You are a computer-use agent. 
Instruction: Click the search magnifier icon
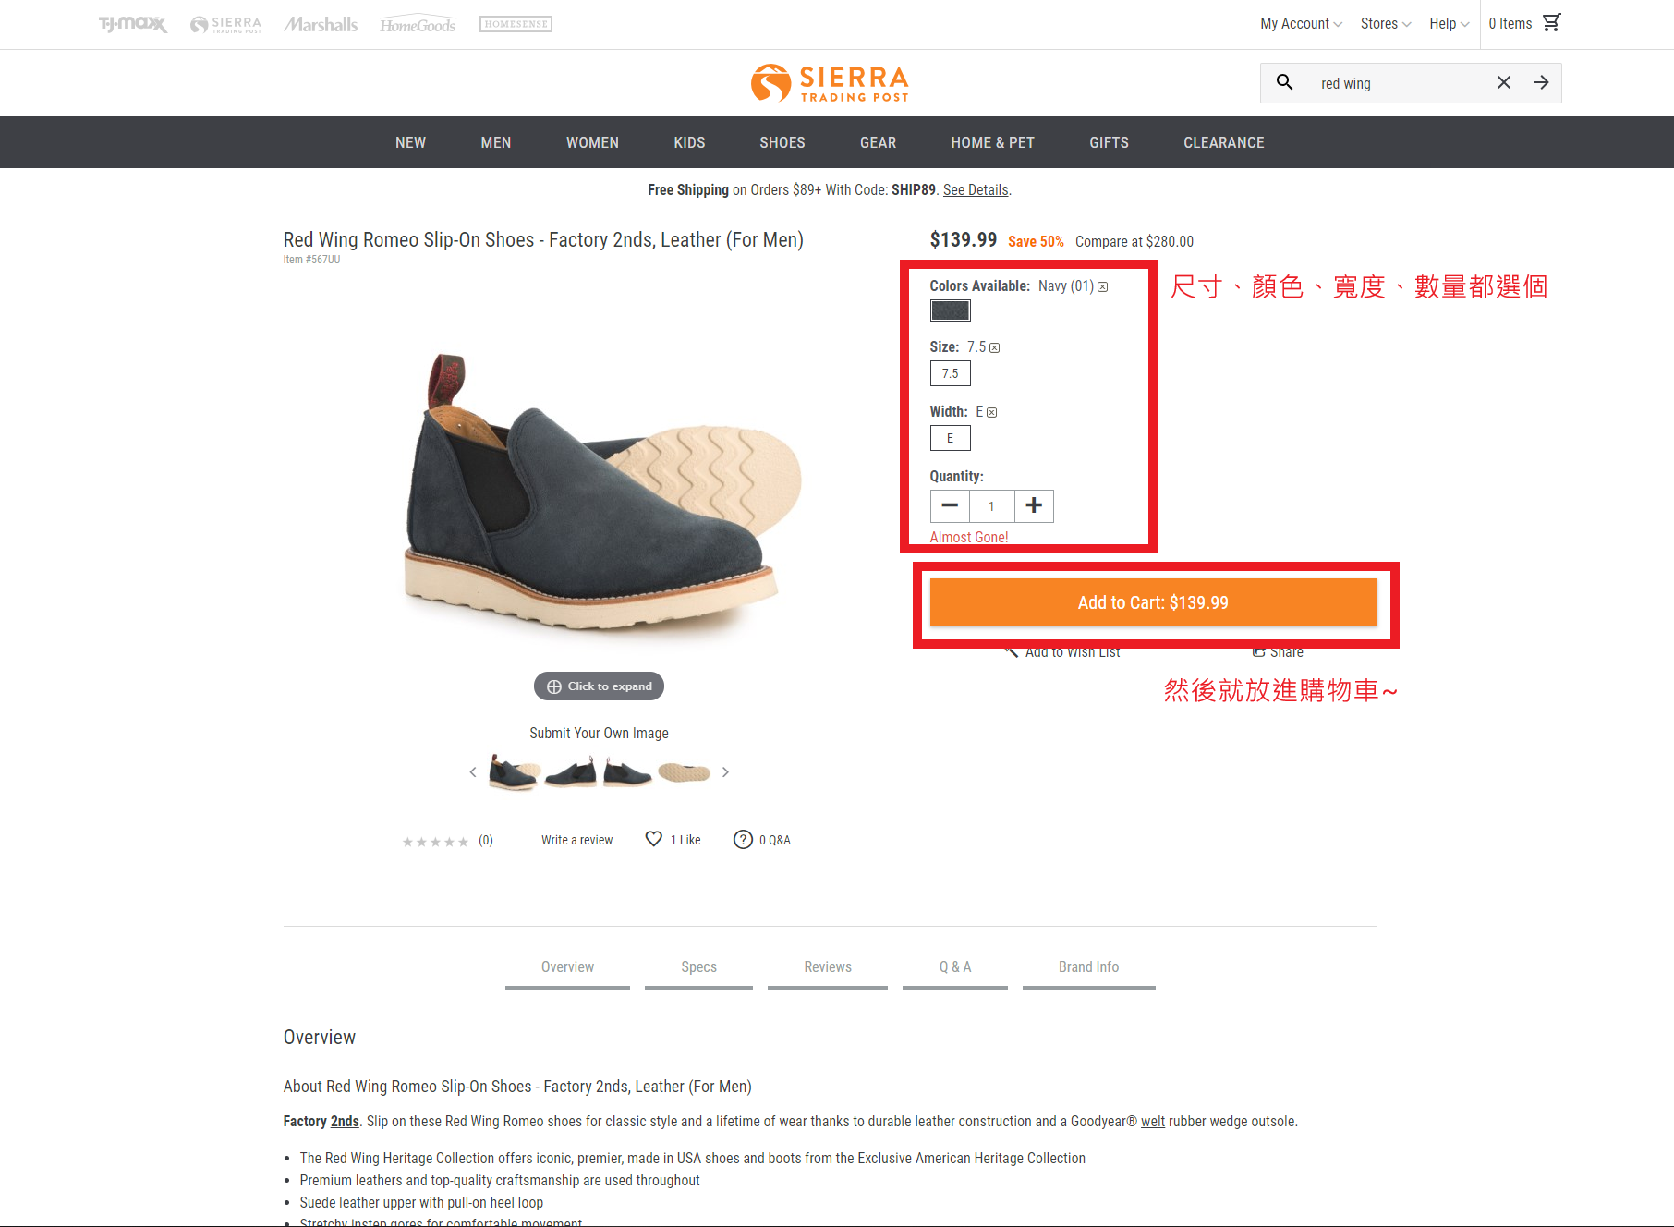pyautogui.click(x=1284, y=82)
